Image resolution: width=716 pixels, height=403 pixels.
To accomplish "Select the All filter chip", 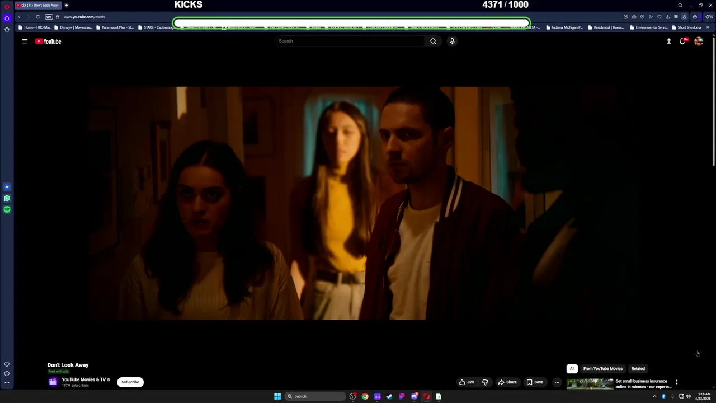I will pos(572,369).
